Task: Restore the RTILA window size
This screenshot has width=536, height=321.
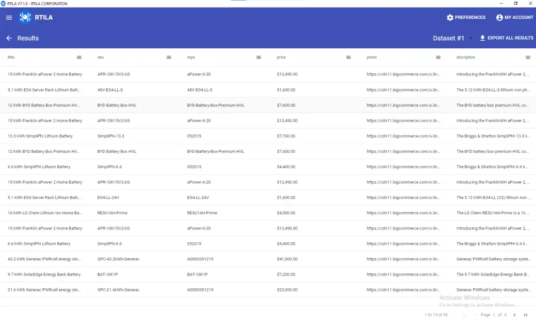Action: point(516,3)
